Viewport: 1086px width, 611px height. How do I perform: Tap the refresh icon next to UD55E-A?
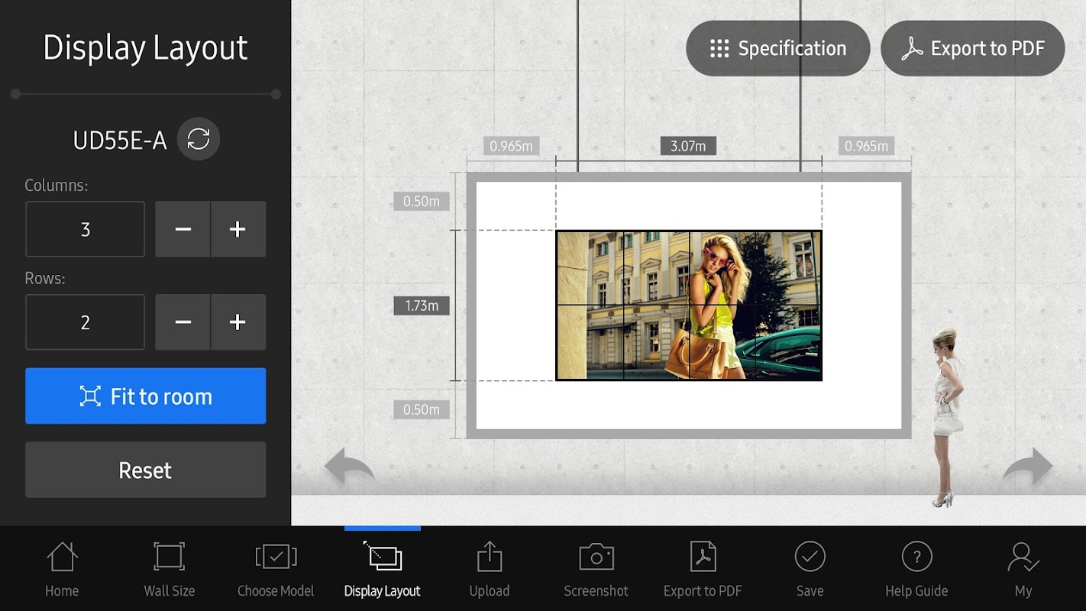[199, 139]
